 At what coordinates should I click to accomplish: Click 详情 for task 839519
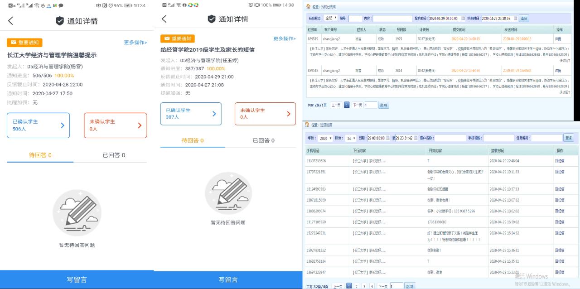point(558,39)
